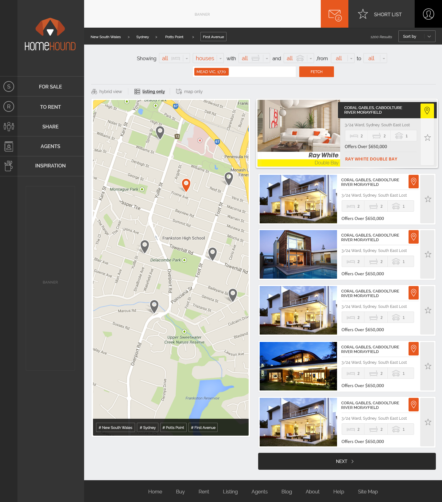Screen dimensions: 442x502
Task: Go to the Next results page
Action: (x=347, y=461)
